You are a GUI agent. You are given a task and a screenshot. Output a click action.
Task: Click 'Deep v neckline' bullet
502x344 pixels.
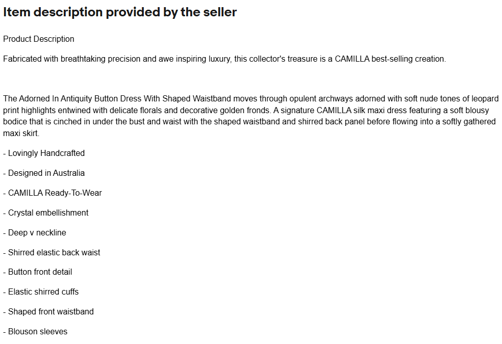point(35,233)
